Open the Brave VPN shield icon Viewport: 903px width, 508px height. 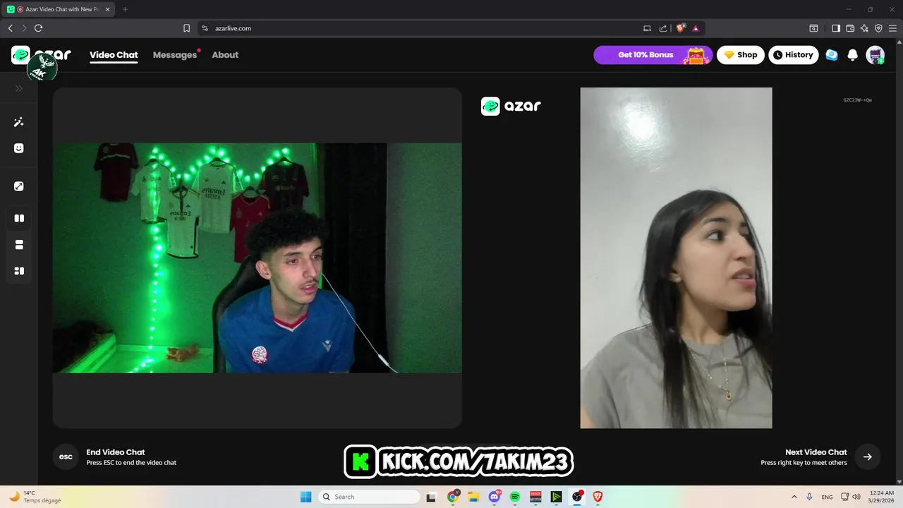point(878,28)
